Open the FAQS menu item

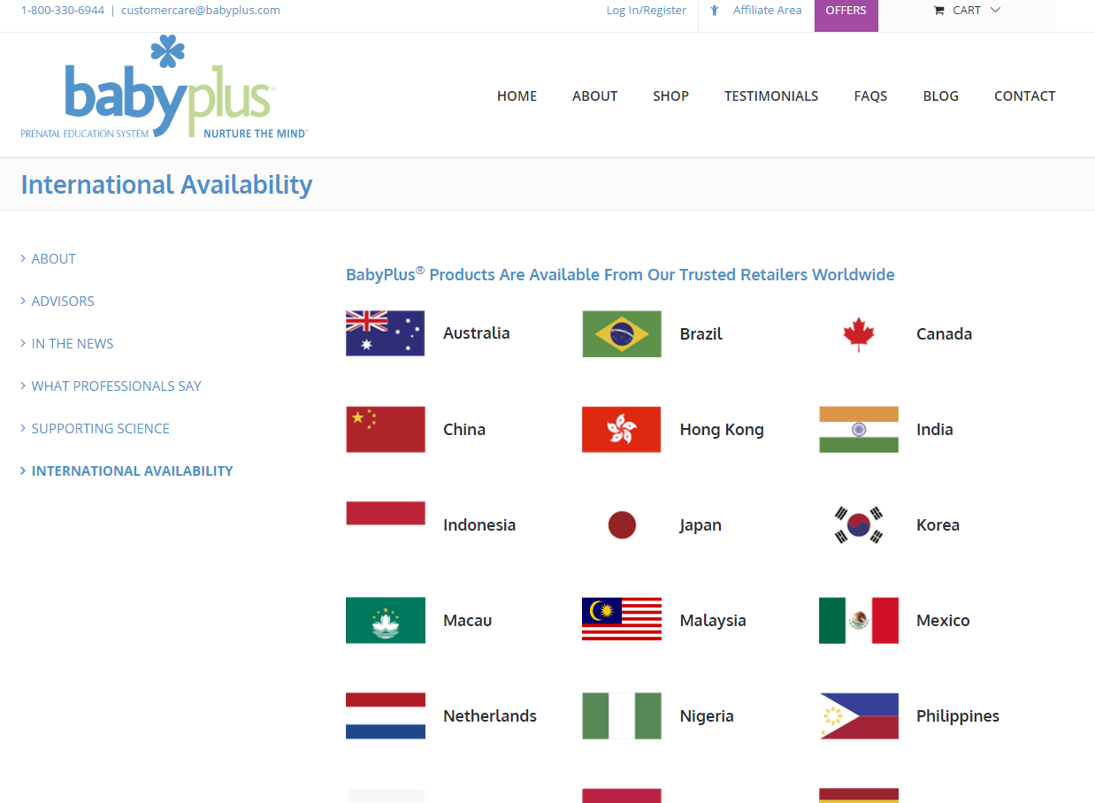click(x=870, y=96)
